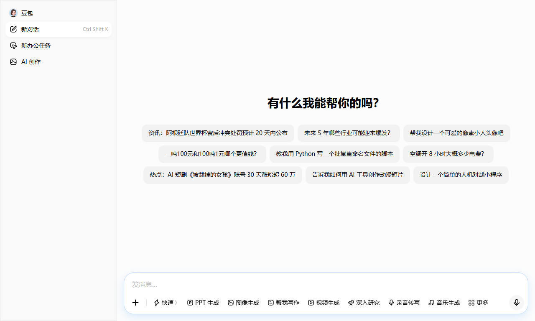Expand the 快速 mode chevron
535x321 pixels.
tap(176, 303)
